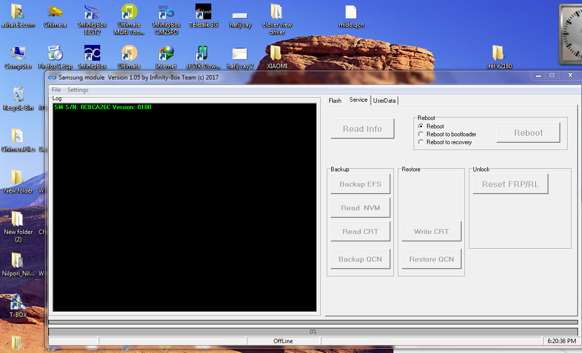Select the hafij vay 2 desktop item
This screenshot has height=353, width=582.
point(240,58)
